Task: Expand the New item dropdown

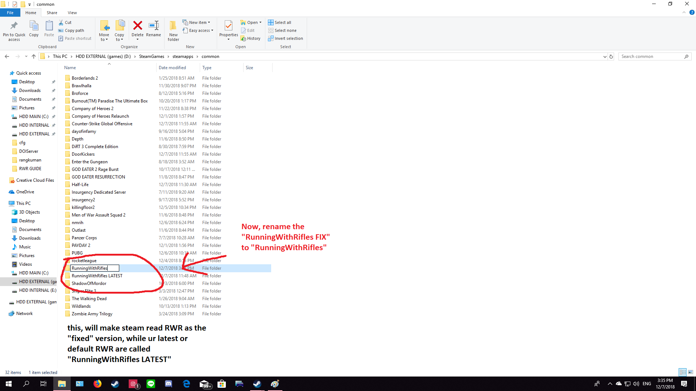Action: coord(196,22)
